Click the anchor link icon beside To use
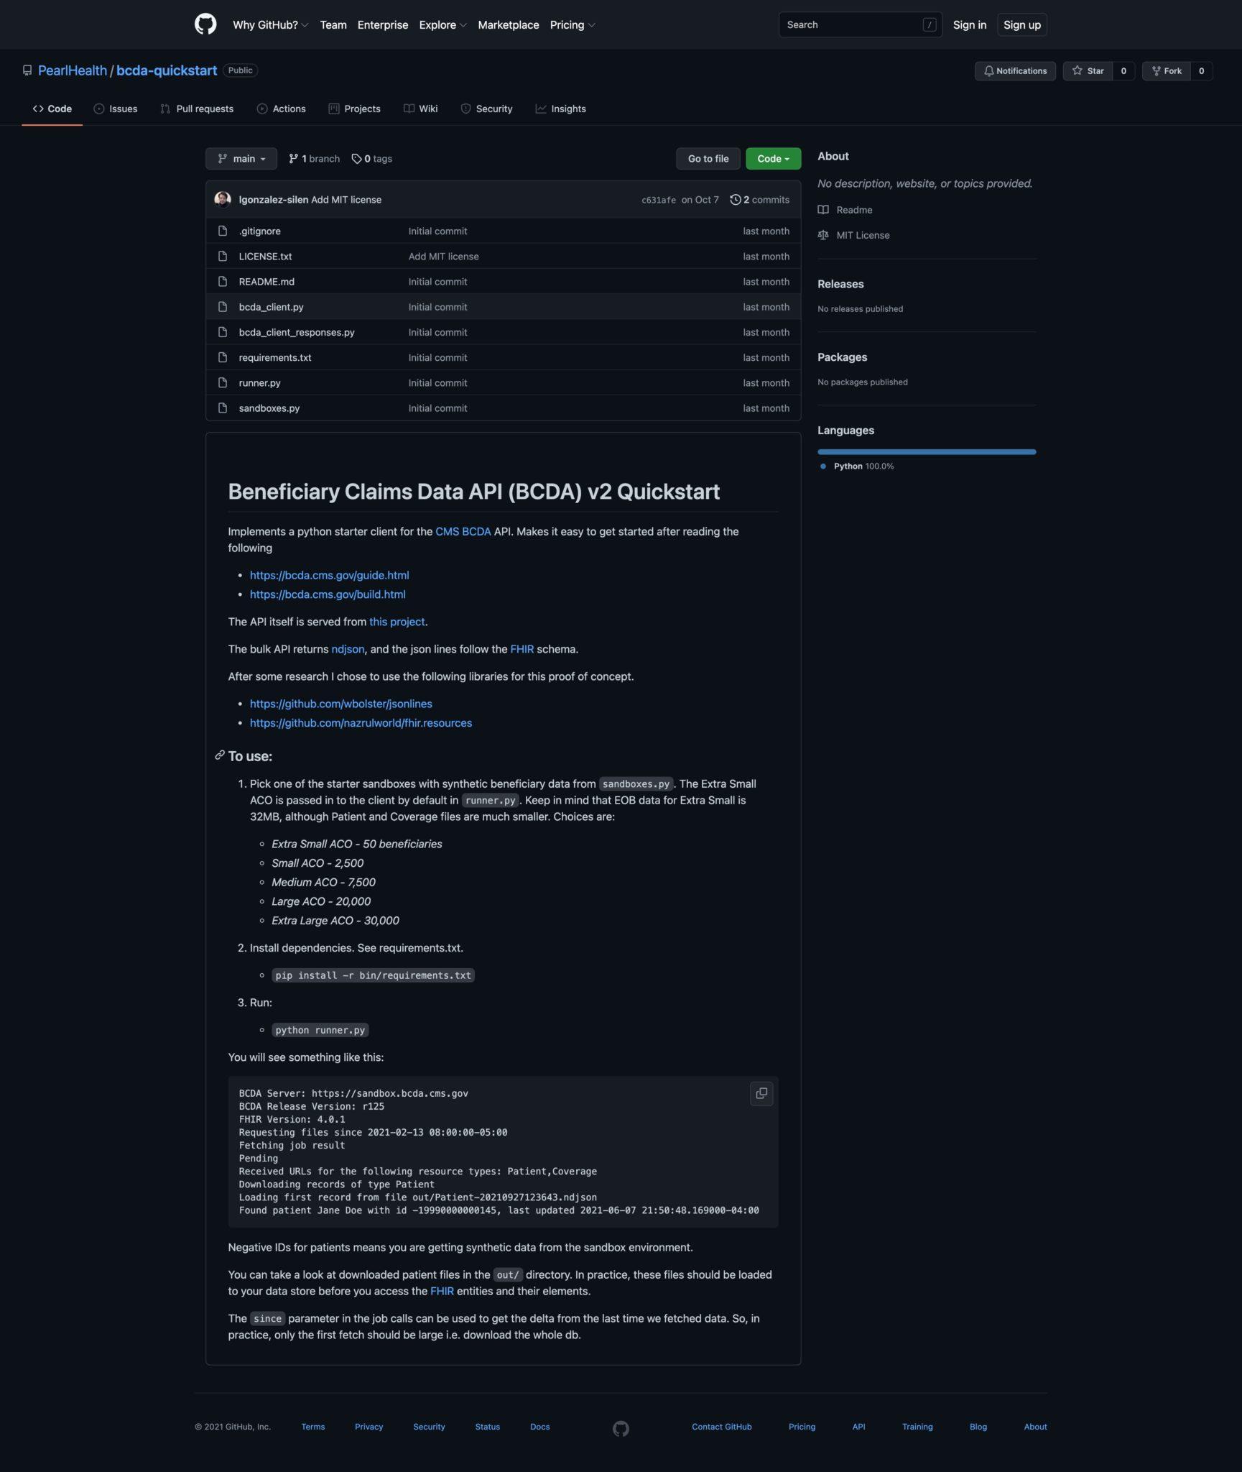This screenshot has width=1242, height=1472. click(220, 755)
